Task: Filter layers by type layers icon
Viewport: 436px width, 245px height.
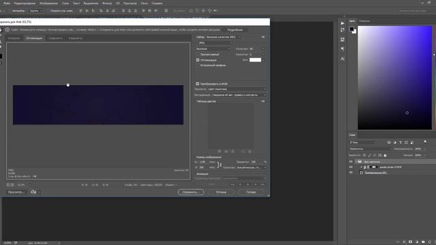Action: coord(401,142)
